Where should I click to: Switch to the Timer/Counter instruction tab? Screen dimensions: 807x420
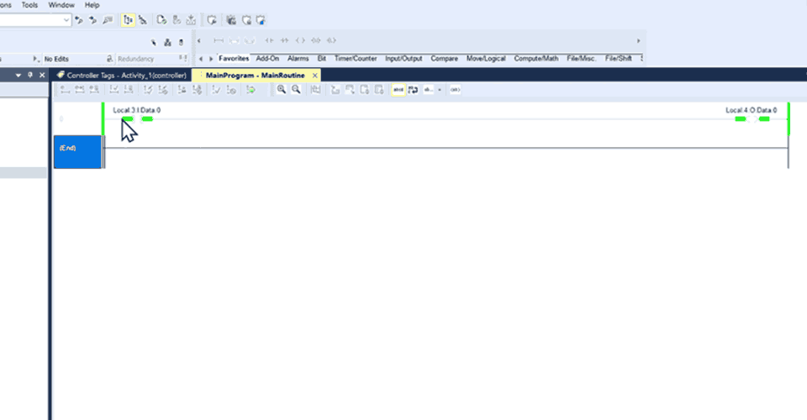pos(356,59)
